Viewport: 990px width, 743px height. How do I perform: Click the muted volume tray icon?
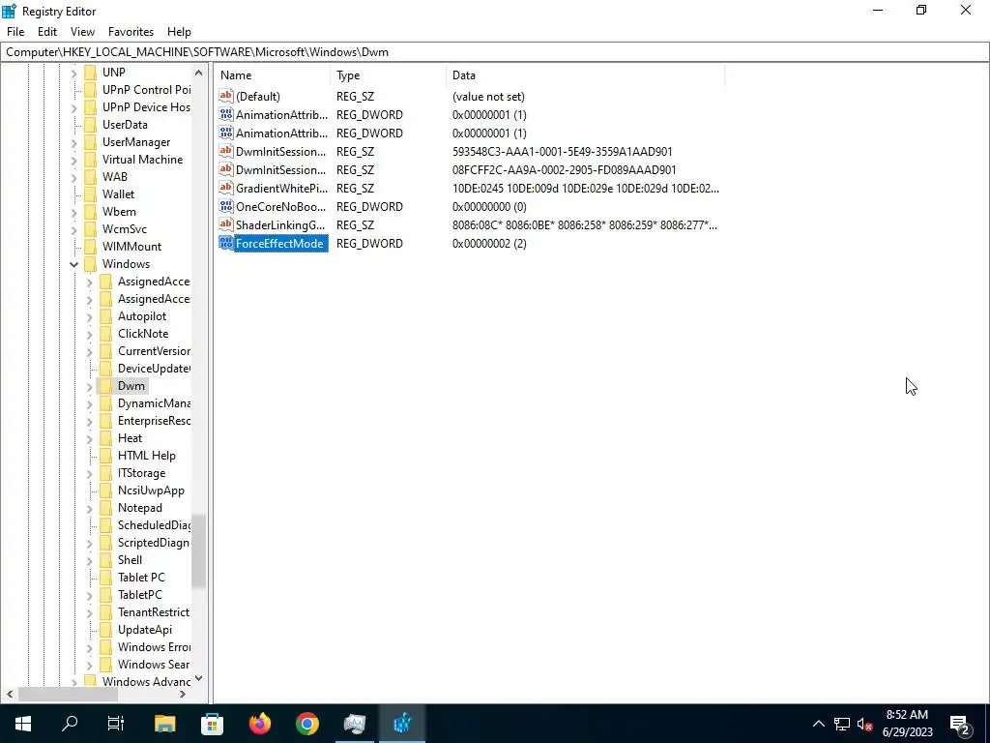click(x=865, y=724)
